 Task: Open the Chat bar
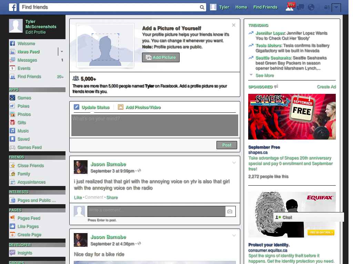tap(309, 217)
